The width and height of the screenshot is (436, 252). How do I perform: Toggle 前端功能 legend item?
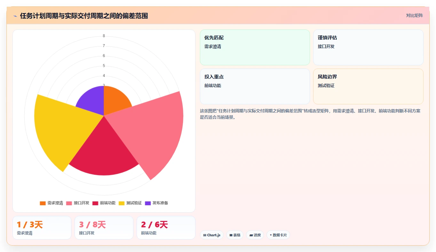tap(104, 203)
